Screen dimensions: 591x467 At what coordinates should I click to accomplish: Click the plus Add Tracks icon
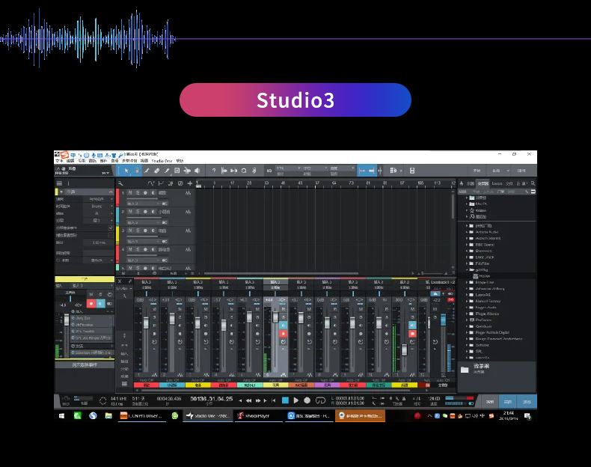point(189,183)
